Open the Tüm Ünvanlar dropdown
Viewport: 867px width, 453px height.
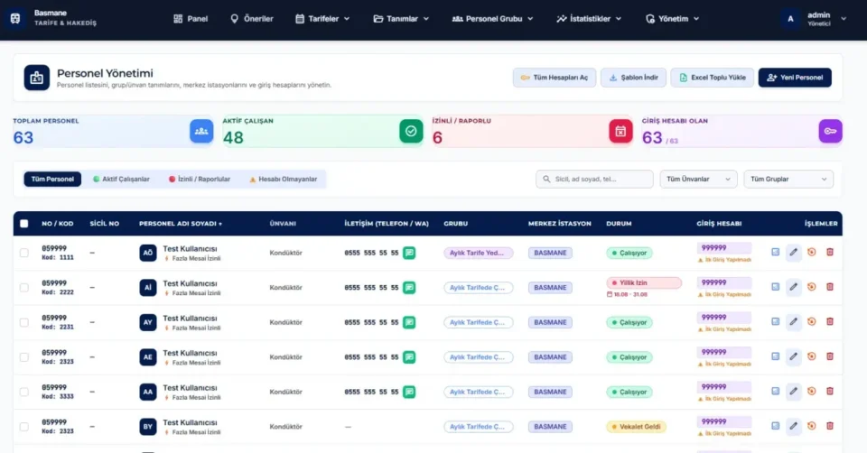[x=698, y=179]
